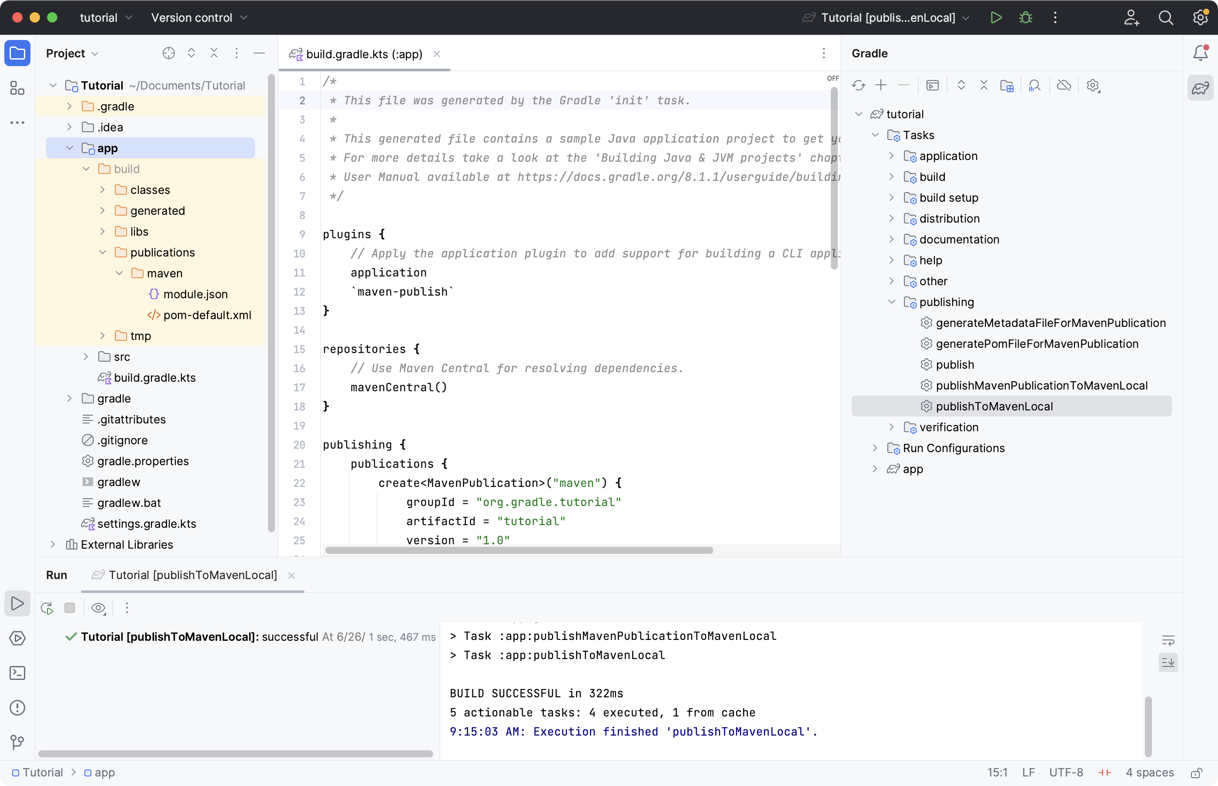Open pom-default.xml in project tree
The image size is (1218, 786).
tap(207, 315)
